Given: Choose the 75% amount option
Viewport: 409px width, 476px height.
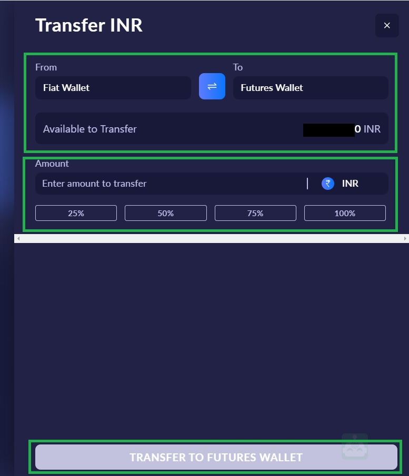Looking at the screenshot, I should 255,213.
